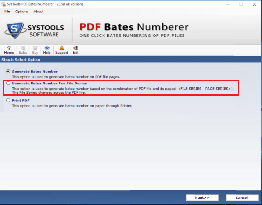Minimize the PDF Bates Numberer window

point(227,4)
